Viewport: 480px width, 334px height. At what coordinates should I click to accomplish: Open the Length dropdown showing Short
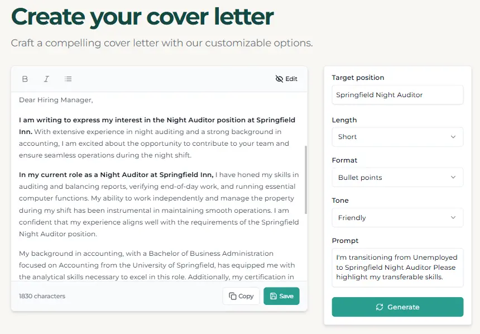(397, 137)
